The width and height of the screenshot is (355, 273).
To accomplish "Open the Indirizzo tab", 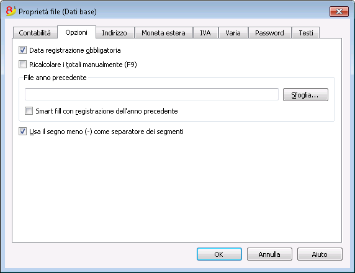I will 115,33.
